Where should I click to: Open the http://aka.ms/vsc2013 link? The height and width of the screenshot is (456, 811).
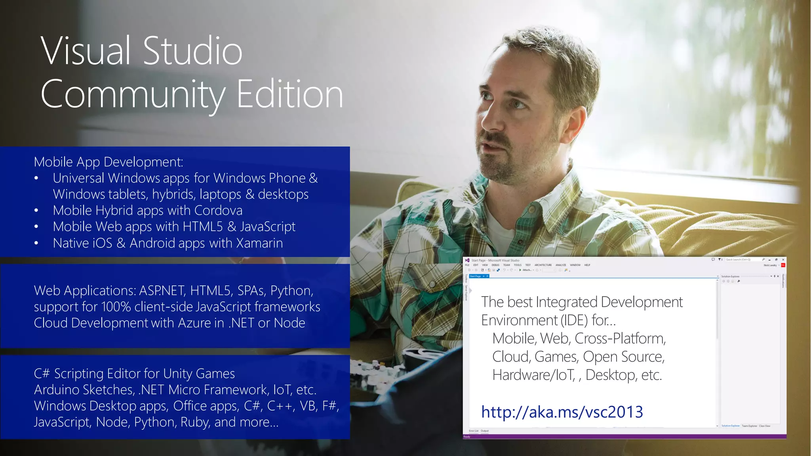[562, 412]
